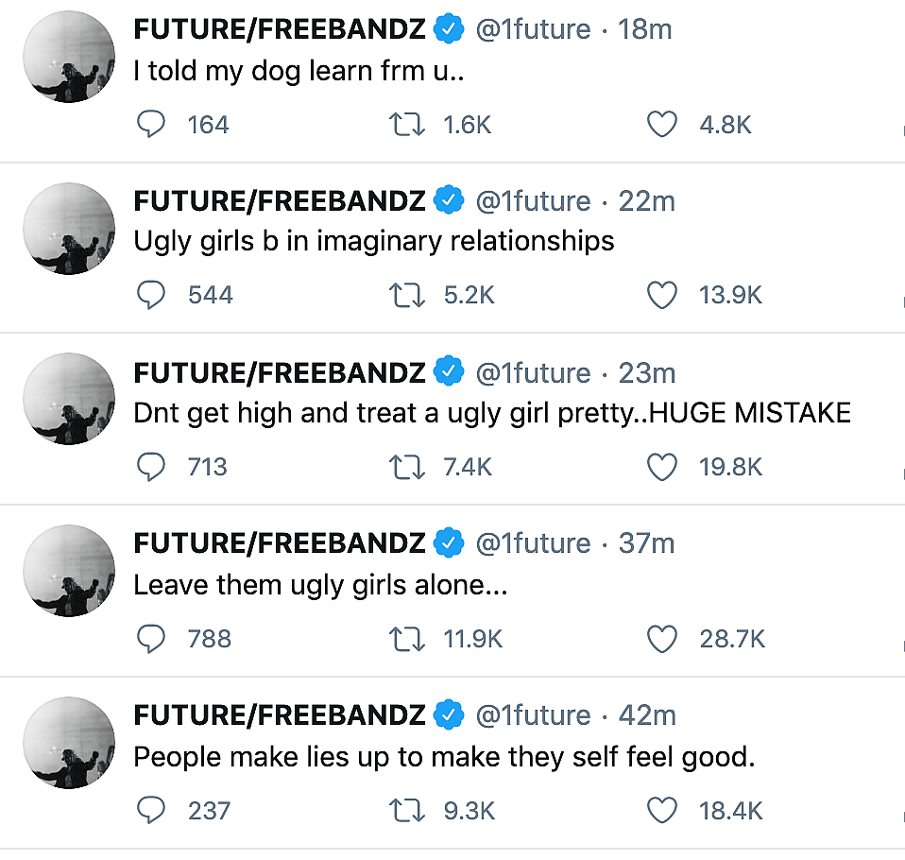905x860 pixels.
Task: Like the "I told my dog" tweet
Action: click(662, 125)
